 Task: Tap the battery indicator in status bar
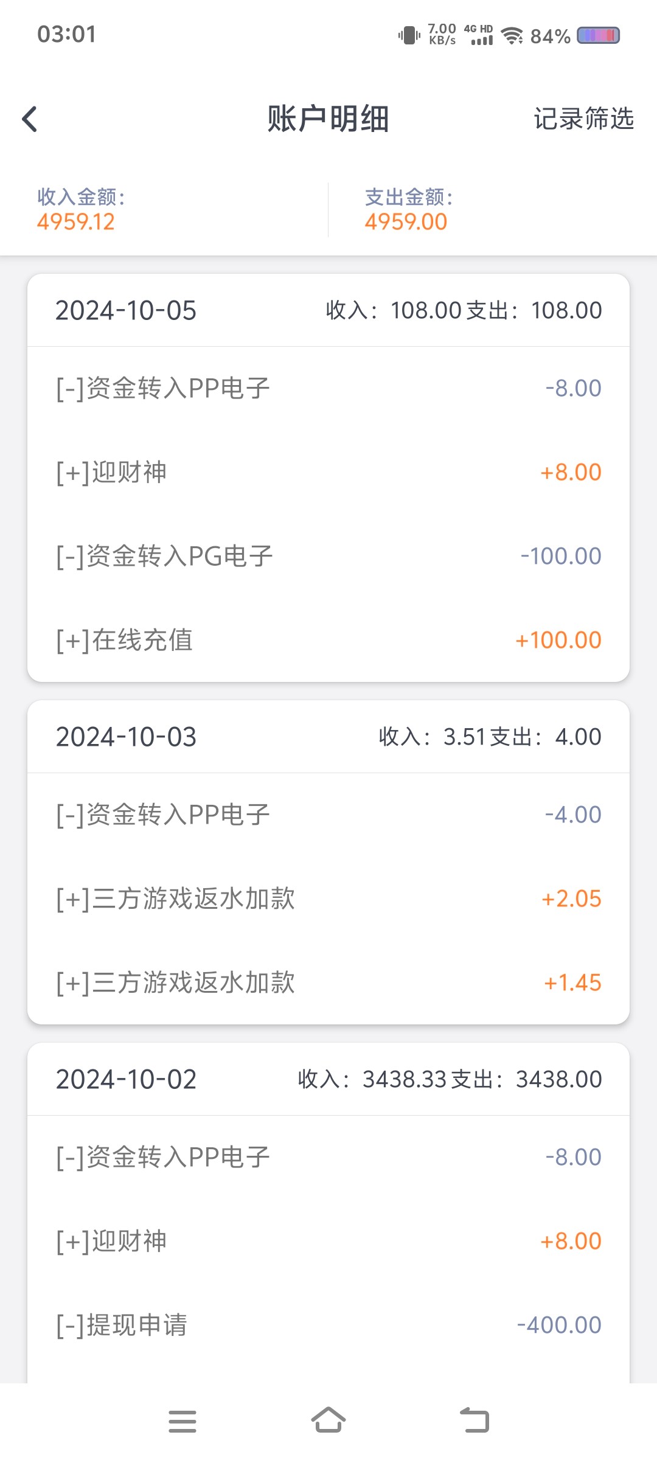coord(598,35)
